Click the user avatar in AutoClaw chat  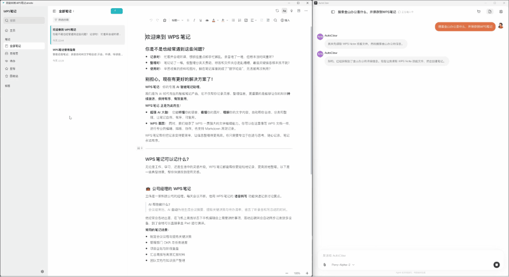click(500, 26)
